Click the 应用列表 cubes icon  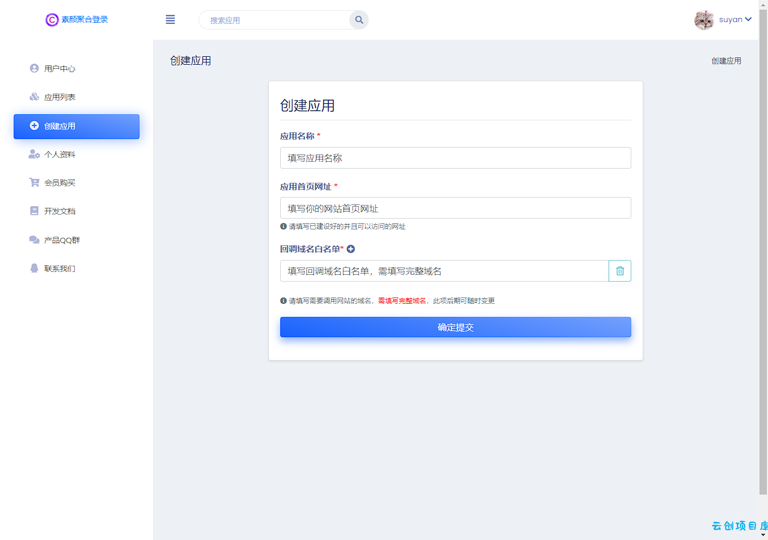point(34,97)
